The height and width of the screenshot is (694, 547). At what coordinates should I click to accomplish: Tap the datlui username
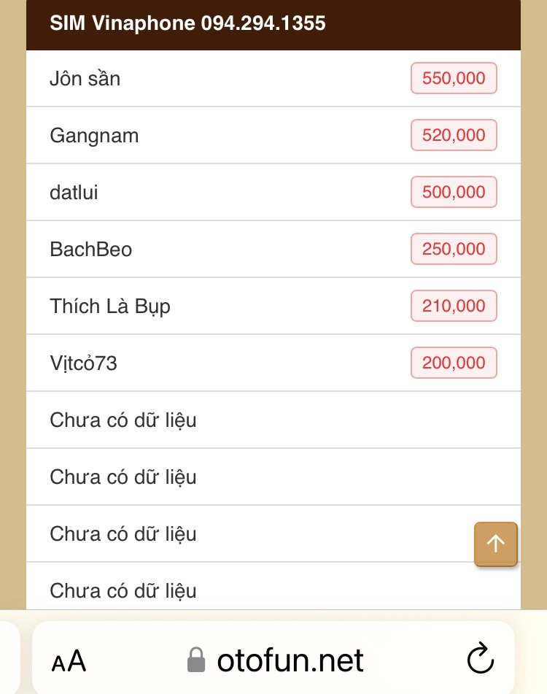74,192
